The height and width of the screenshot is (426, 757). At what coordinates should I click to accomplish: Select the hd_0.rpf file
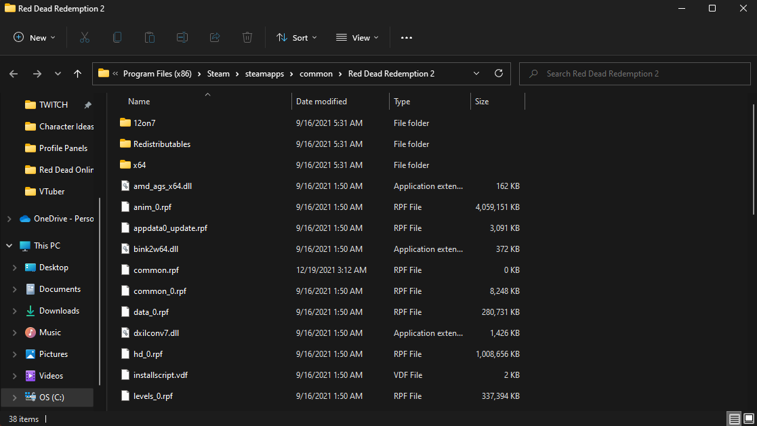pyautogui.click(x=148, y=354)
